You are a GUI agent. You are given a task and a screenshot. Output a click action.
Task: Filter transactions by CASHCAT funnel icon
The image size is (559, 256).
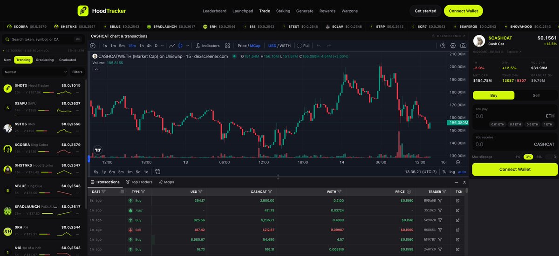tap(270, 191)
